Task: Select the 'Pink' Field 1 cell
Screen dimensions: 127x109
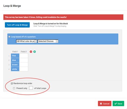Action: pos(15,56)
